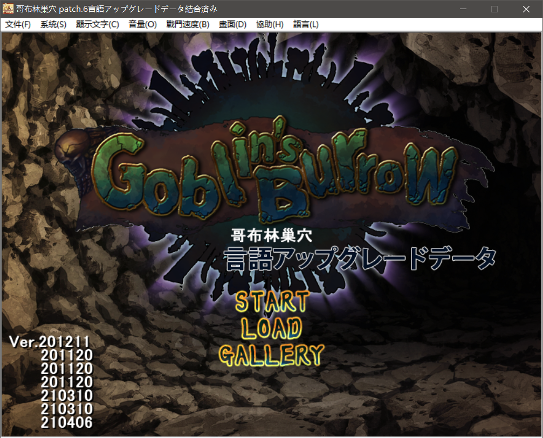Expand the 戰鬥速度(B) battle speed menu
This screenshot has width=543, height=438.
[188, 24]
